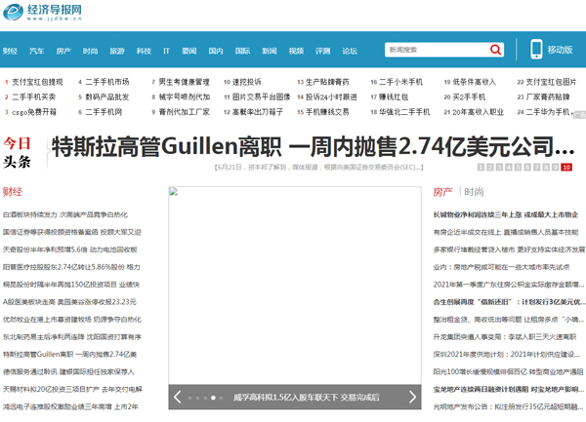
Task: Open the 财经 navigation item
Action: (10, 51)
